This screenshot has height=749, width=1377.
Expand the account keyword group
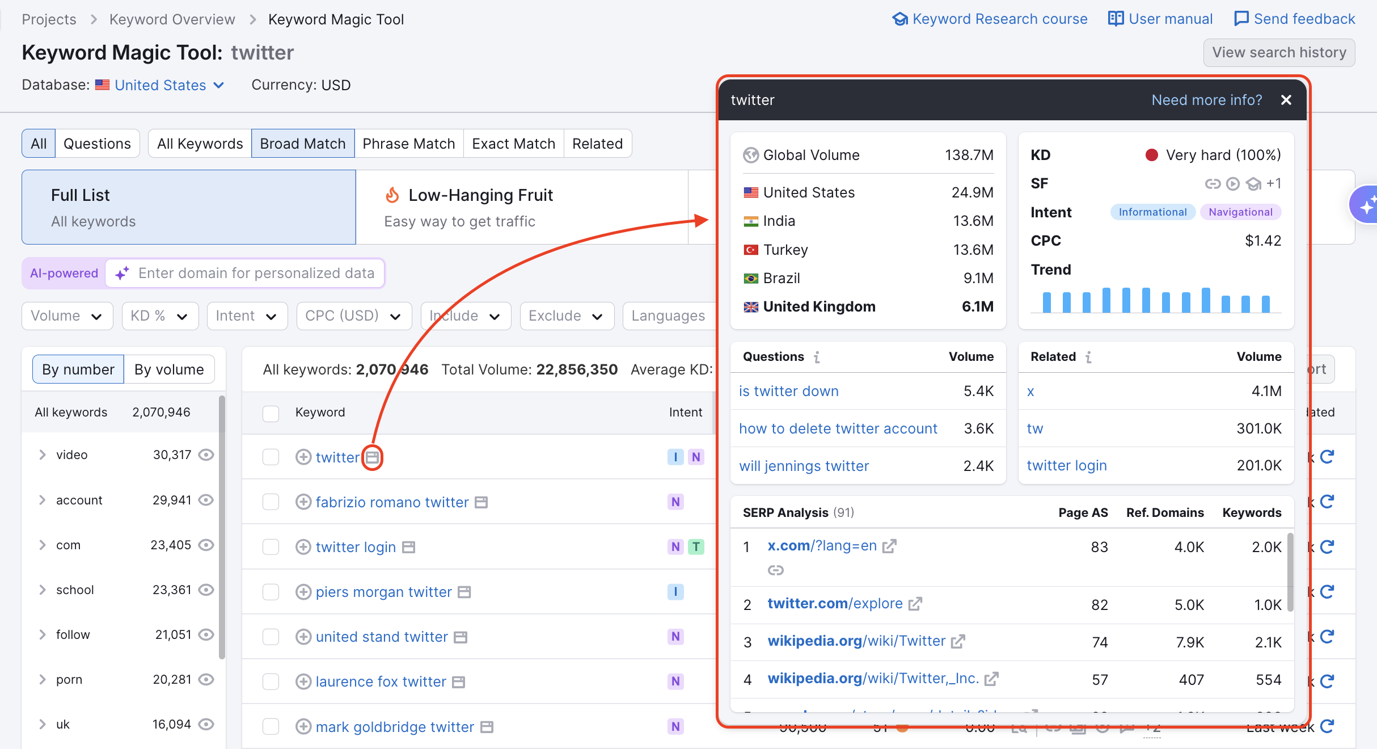(42, 500)
